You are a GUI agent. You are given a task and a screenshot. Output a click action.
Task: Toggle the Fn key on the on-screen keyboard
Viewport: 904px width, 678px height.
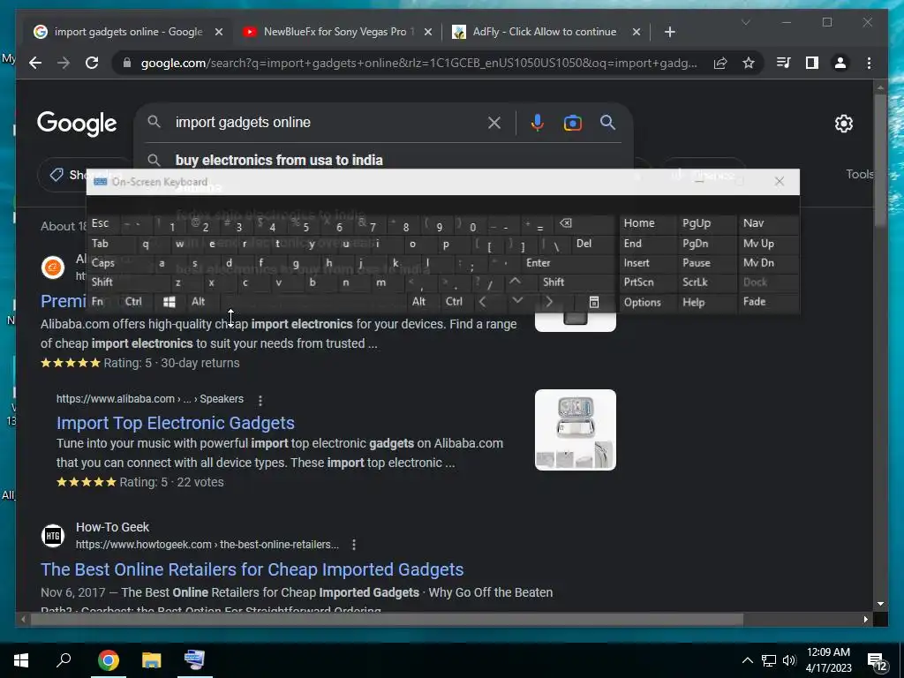[x=97, y=302]
